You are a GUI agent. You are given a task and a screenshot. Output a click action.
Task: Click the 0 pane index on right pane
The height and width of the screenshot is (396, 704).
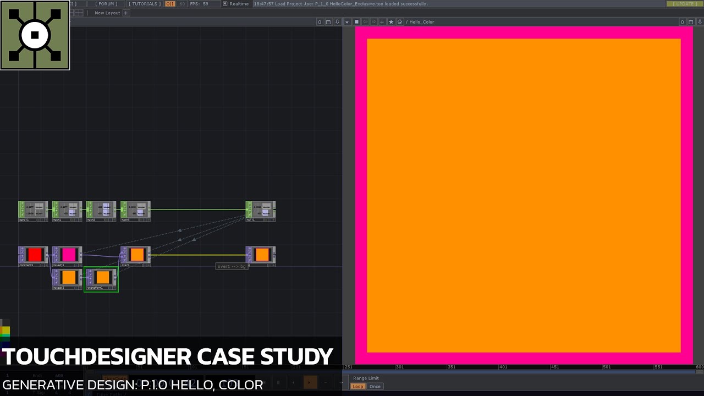pyautogui.click(x=682, y=22)
